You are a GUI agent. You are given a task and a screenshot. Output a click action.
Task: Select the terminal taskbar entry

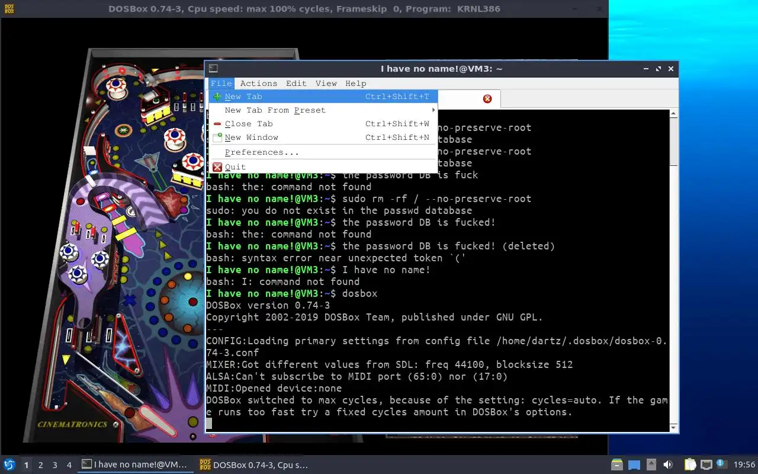pyautogui.click(x=136, y=465)
